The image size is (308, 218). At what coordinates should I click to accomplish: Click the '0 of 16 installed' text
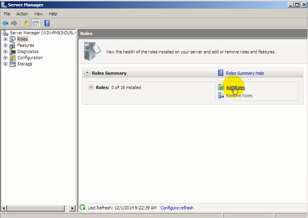(126, 87)
